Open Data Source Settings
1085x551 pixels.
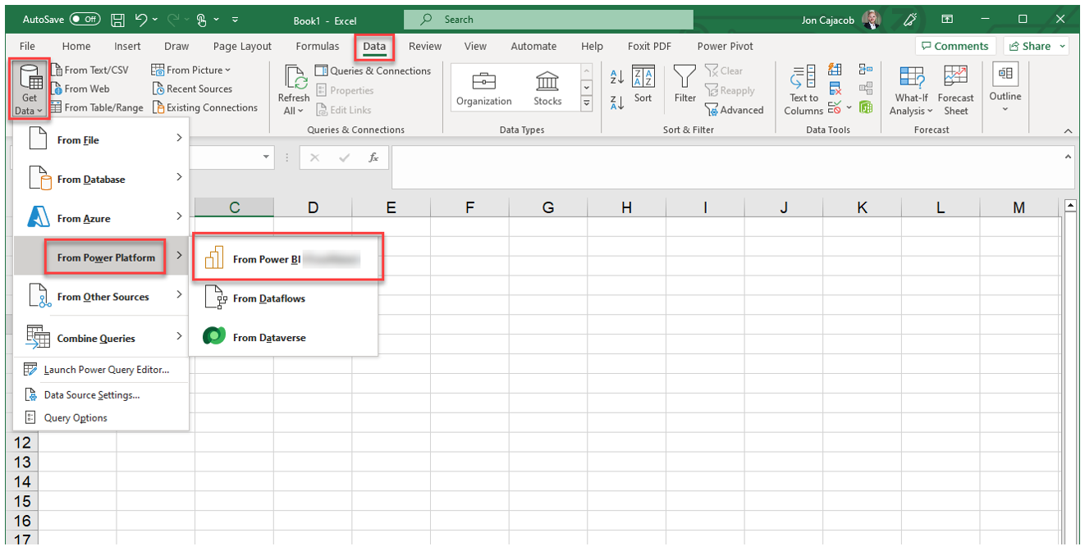pos(101,394)
